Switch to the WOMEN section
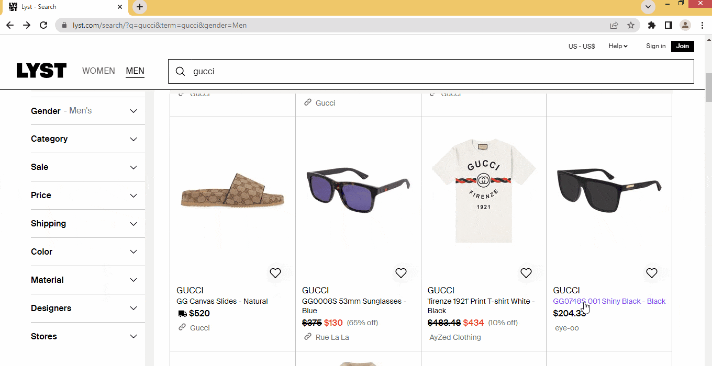712x366 pixels. click(x=98, y=71)
